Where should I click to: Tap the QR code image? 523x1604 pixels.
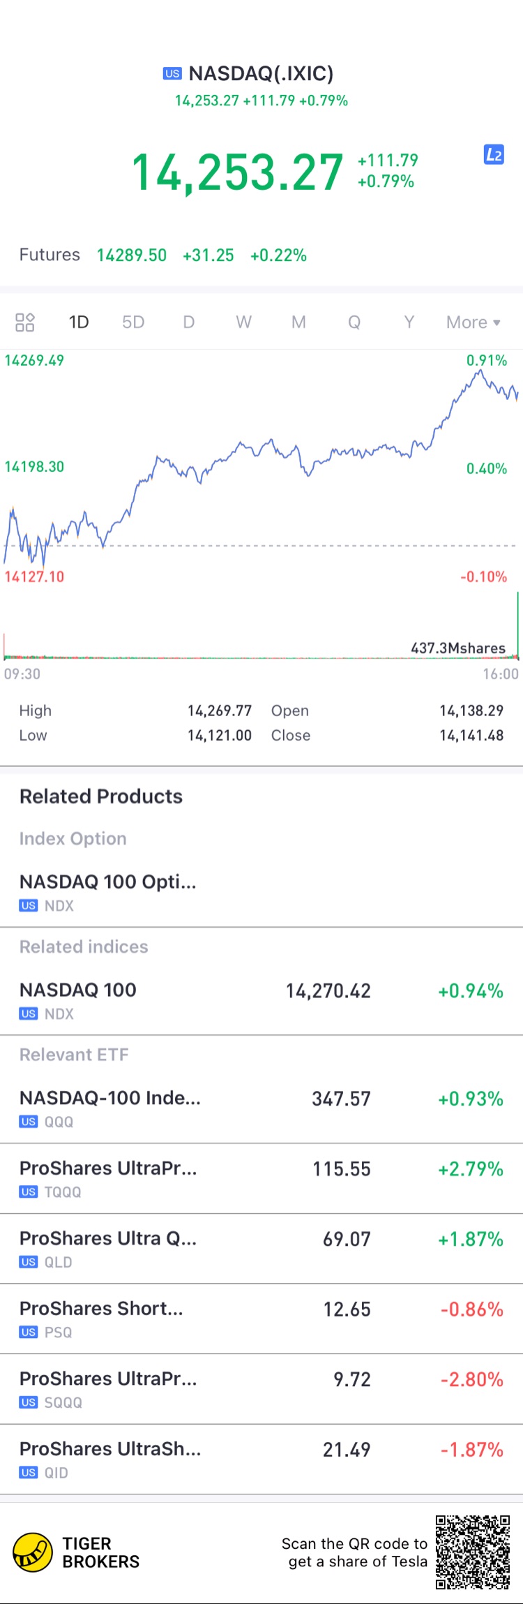click(473, 1552)
